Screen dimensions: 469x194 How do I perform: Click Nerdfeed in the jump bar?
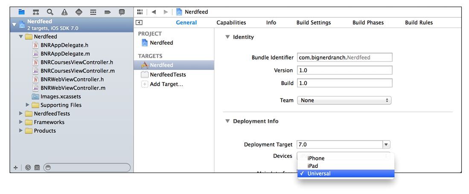(x=196, y=12)
